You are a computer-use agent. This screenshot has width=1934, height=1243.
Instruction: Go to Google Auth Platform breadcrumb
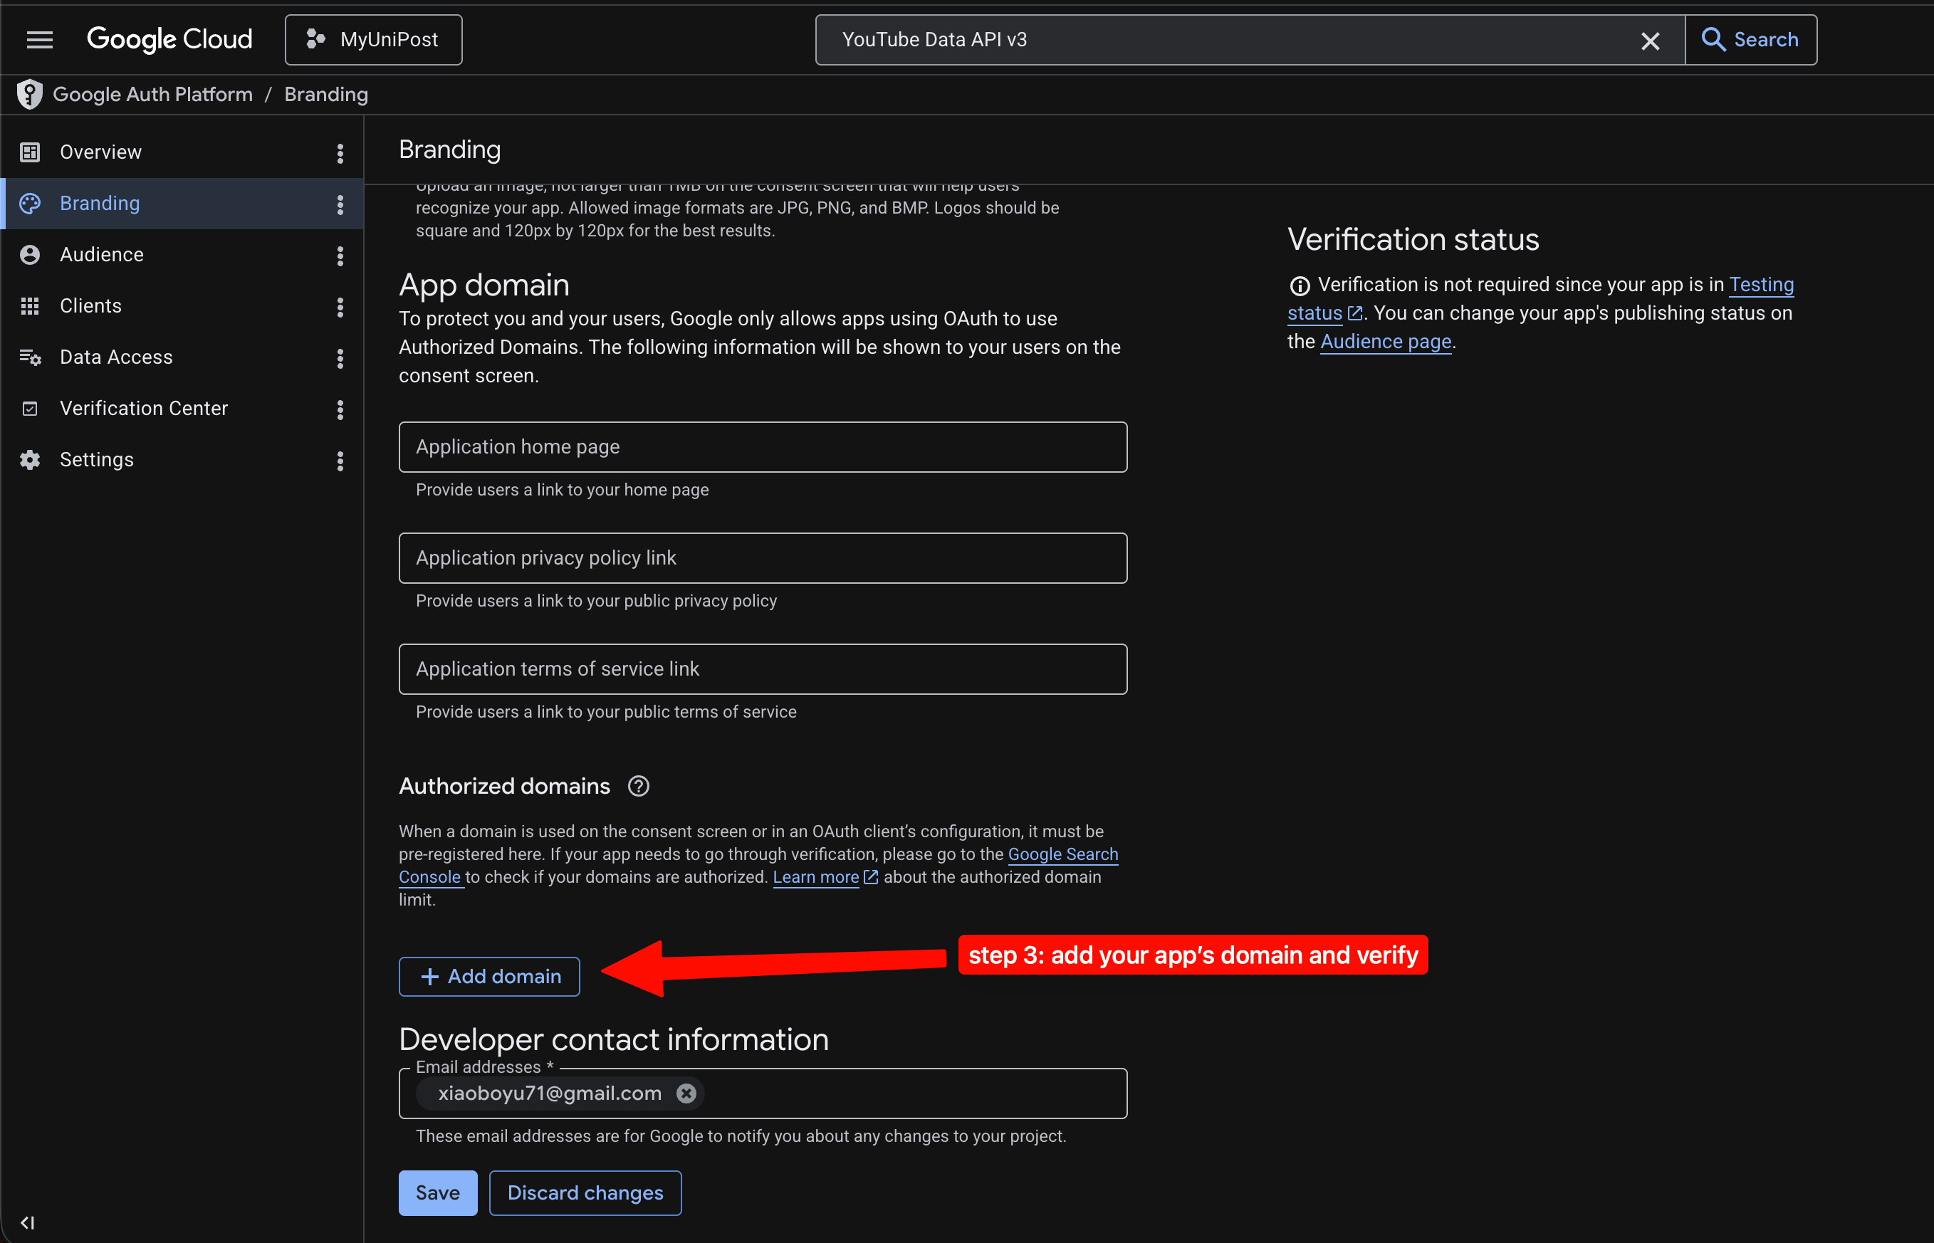tap(152, 95)
